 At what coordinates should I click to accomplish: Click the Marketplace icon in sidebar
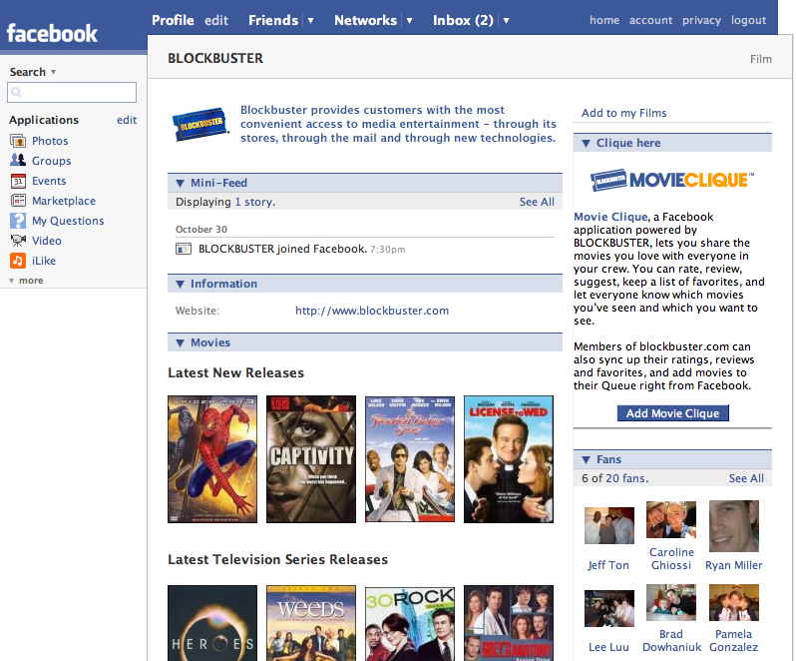pos(18,200)
